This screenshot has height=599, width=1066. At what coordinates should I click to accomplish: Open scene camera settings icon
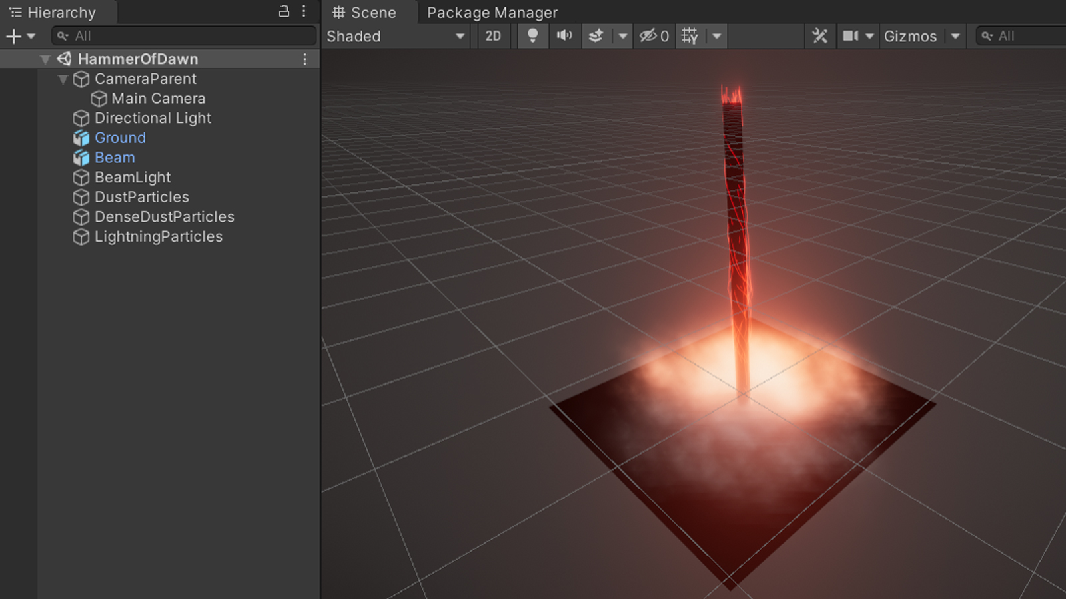coord(850,36)
